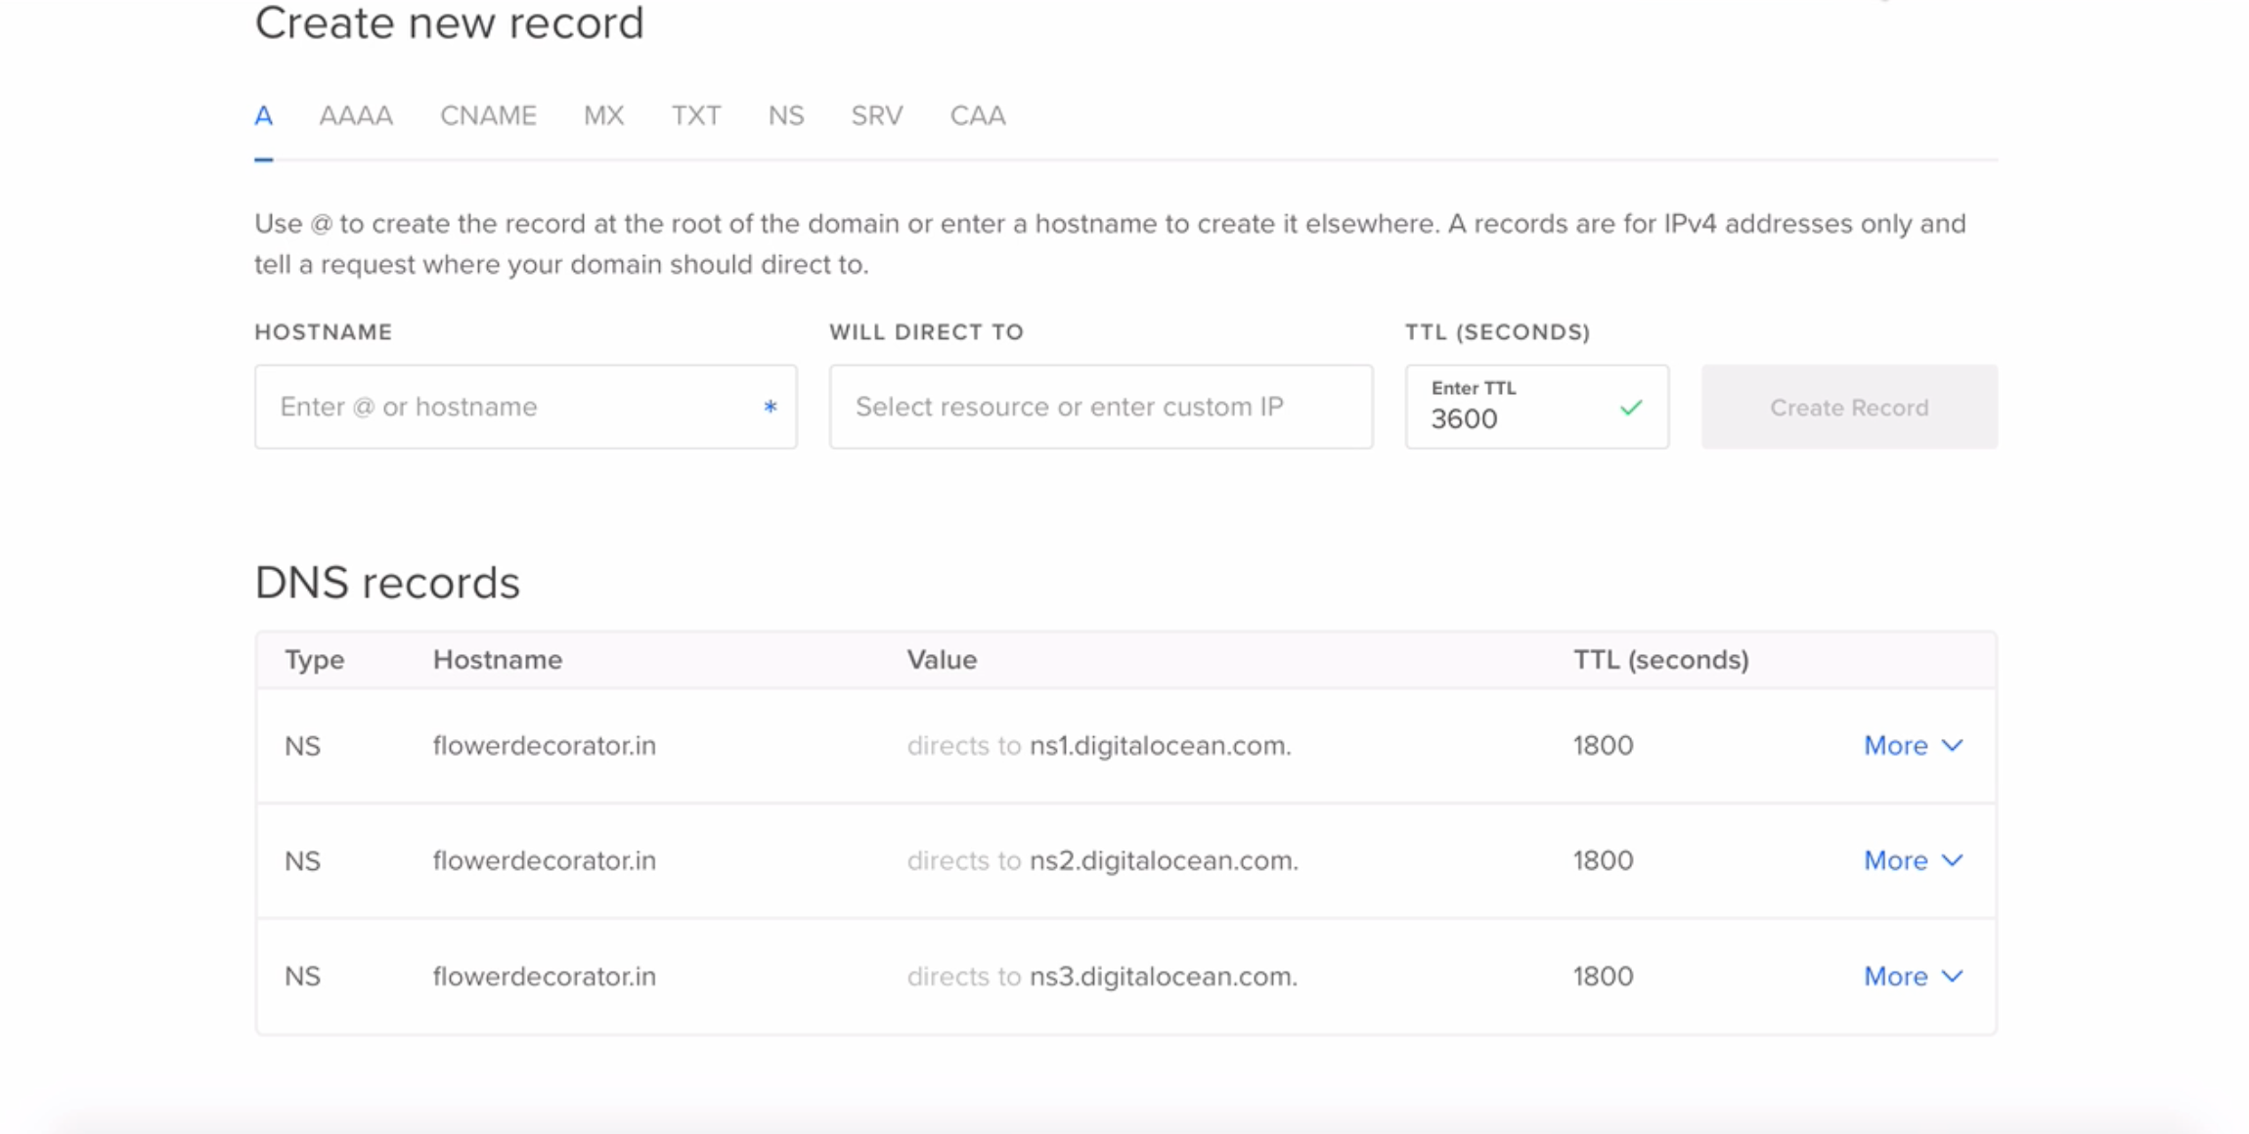Screen dimensions: 2249x1134
Task: Click the Hostname input field
Action: click(508, 407)
